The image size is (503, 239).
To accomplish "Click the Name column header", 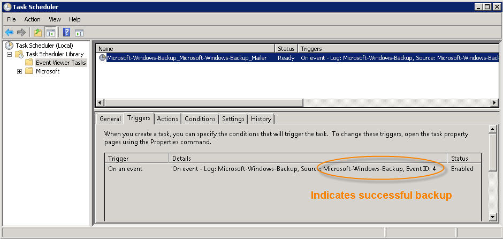I will tap(186, 49).
